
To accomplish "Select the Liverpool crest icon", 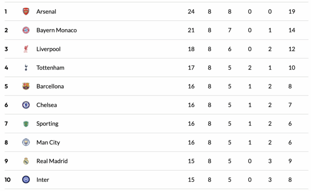I will point(26,49).
